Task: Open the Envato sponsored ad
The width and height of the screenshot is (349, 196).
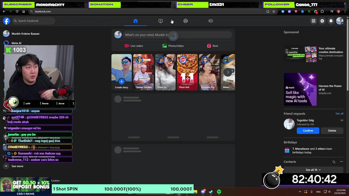Action: [x=314, y=54]
